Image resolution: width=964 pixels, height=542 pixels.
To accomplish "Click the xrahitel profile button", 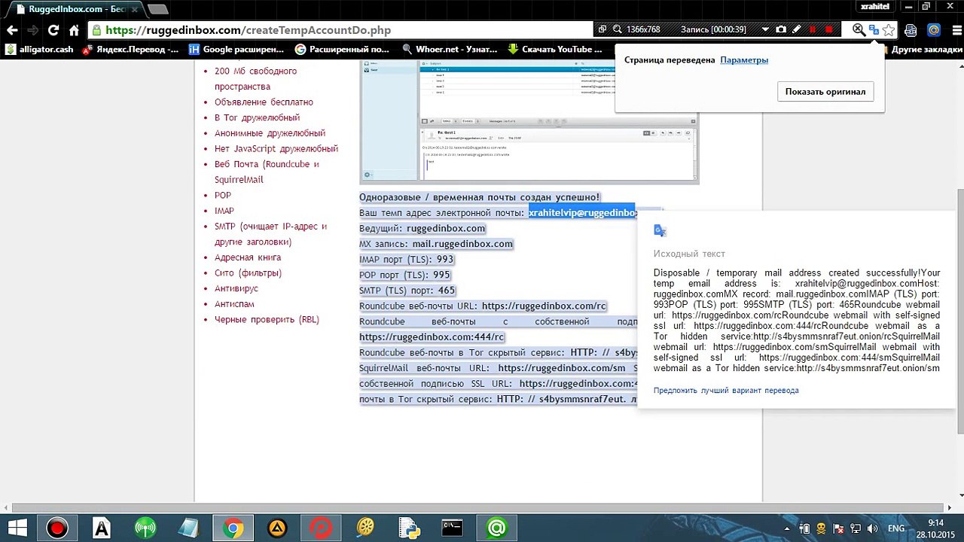I will tap(875, 6).
